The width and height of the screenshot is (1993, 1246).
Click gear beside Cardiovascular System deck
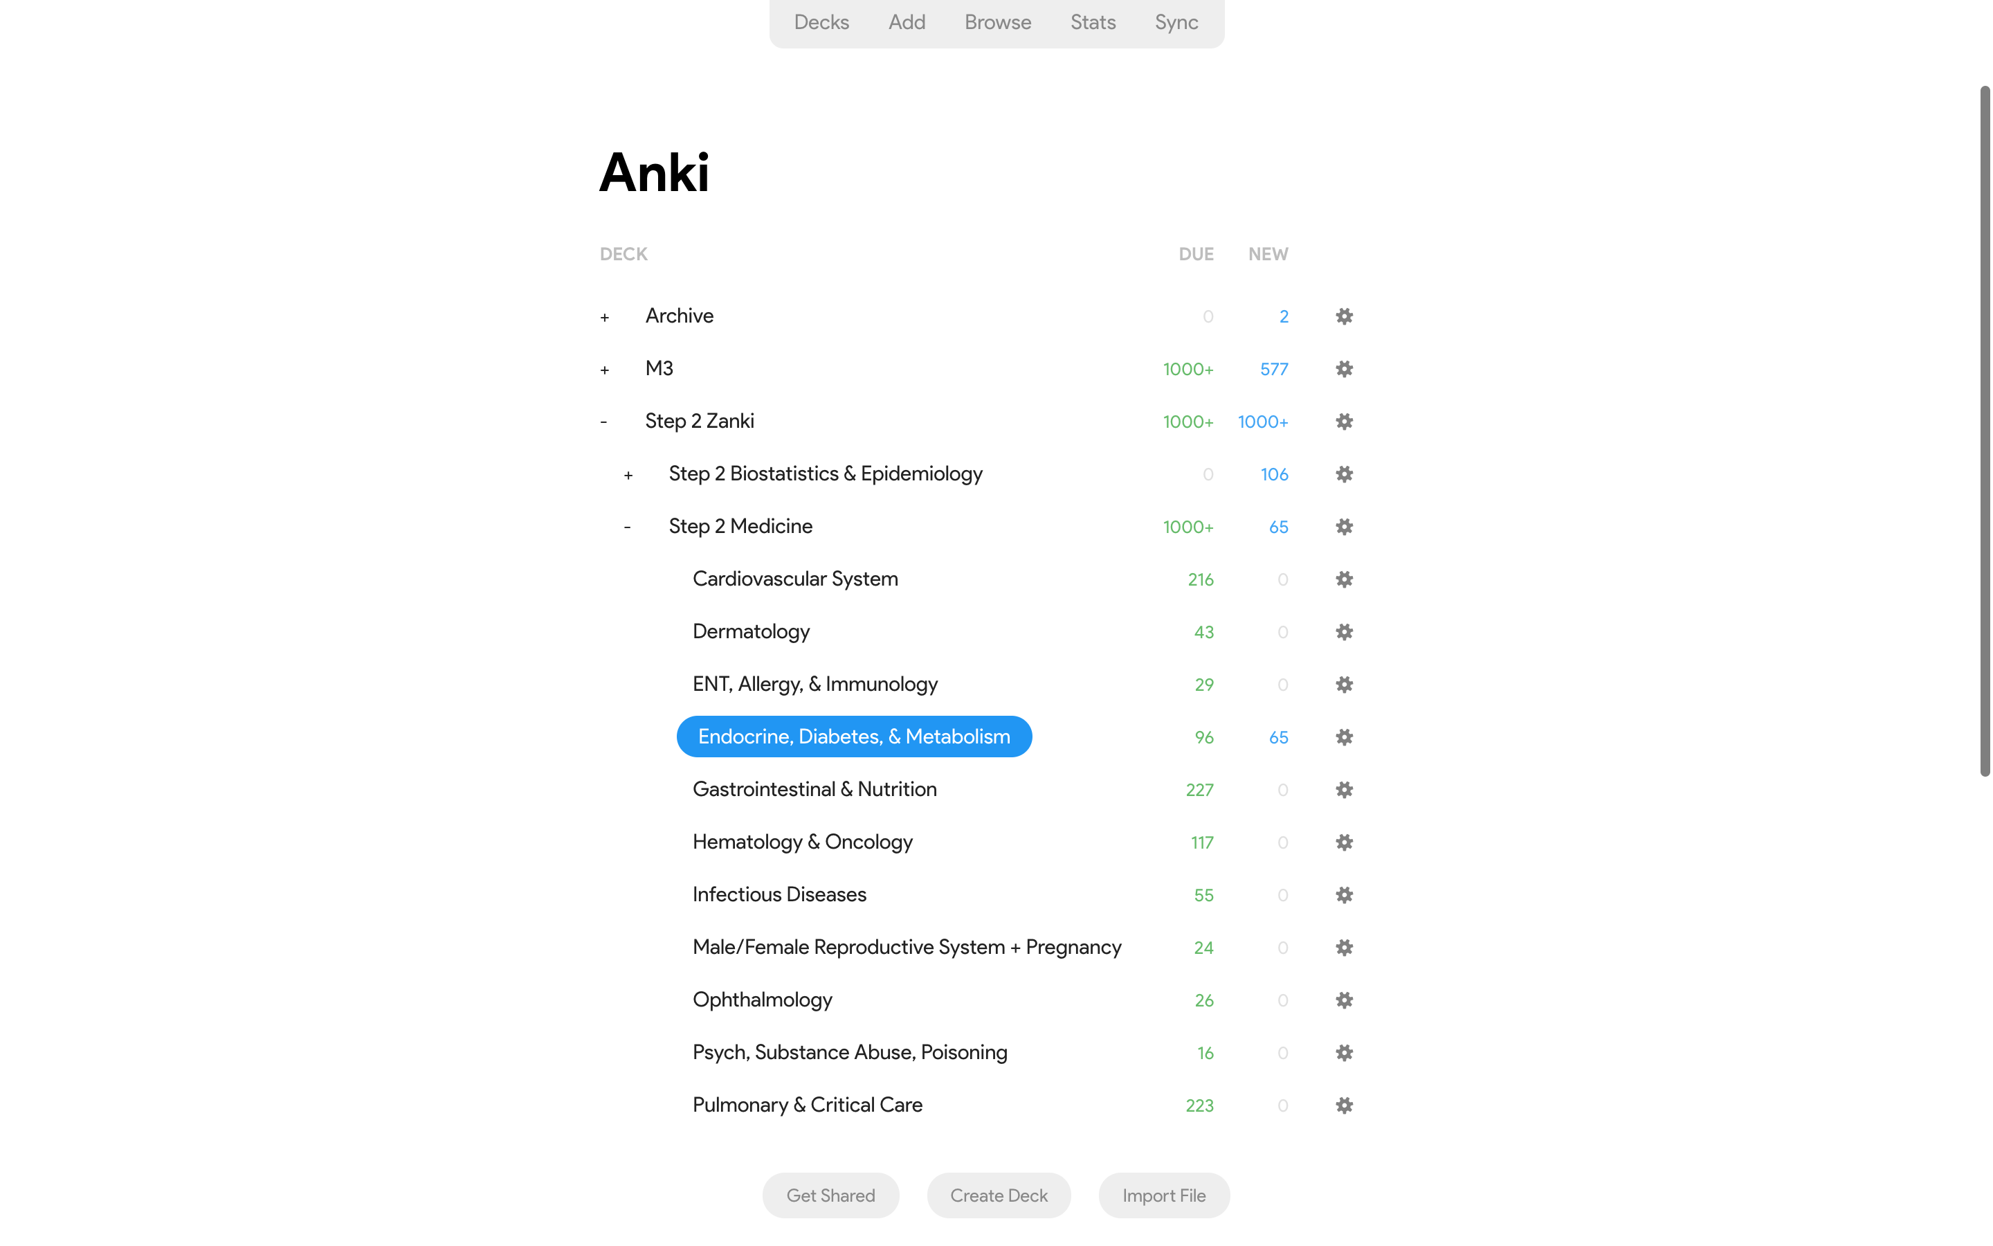[1344, 579]
